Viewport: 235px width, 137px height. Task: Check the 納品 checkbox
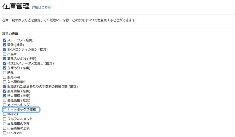(4, 73)
